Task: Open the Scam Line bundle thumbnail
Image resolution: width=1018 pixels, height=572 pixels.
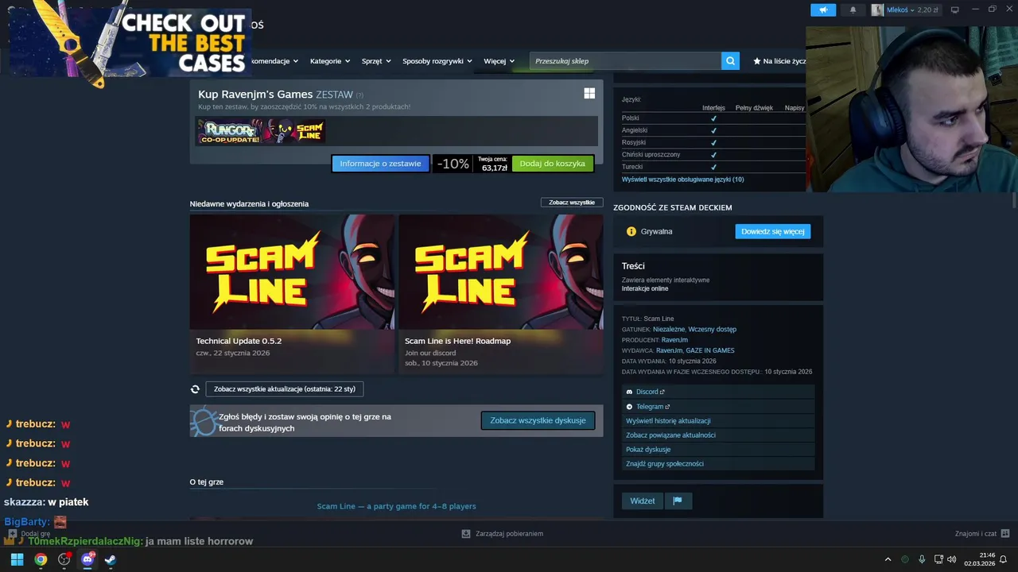Action: coord(293,131)
